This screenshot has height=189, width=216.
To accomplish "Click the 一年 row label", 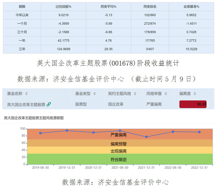I will (22, 41).
